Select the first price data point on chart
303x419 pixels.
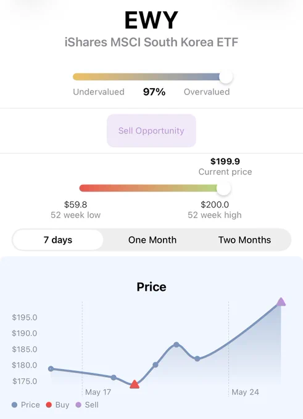(51, 368)
